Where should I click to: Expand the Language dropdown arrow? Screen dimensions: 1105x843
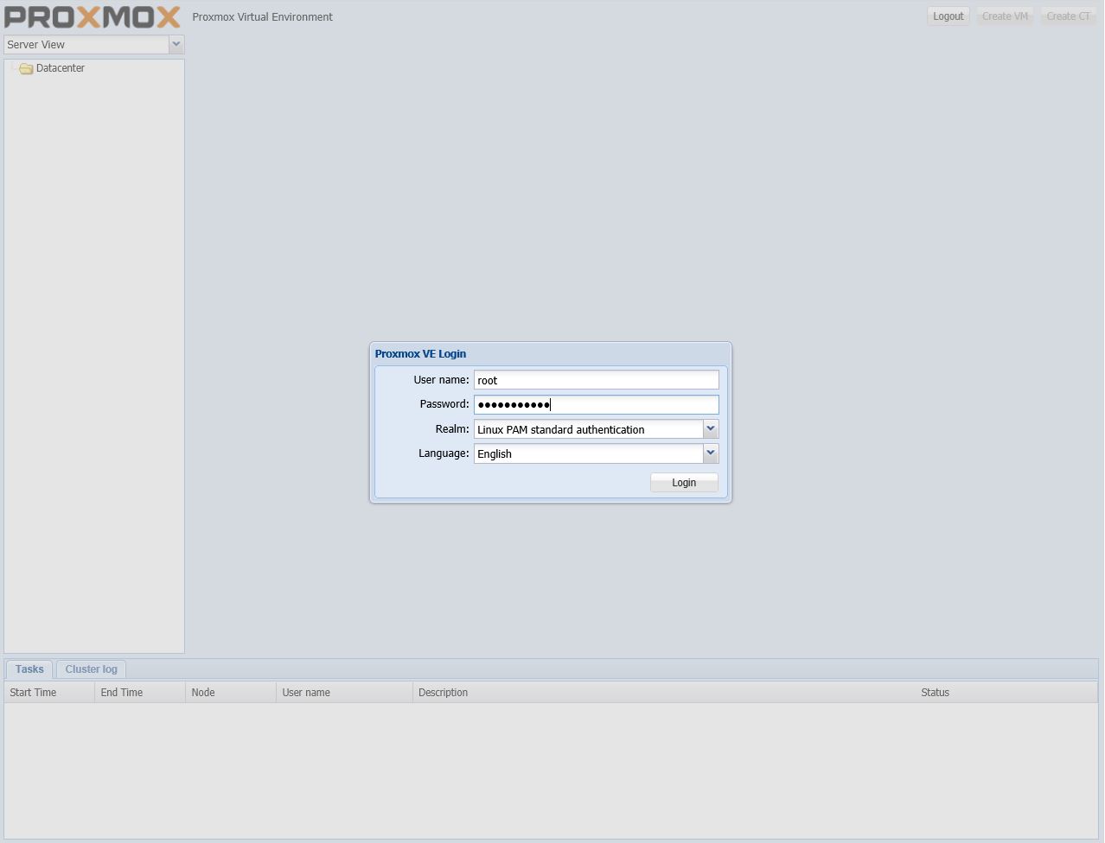tap(711, 453)
